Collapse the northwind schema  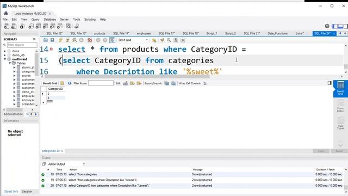pos(5,59)
